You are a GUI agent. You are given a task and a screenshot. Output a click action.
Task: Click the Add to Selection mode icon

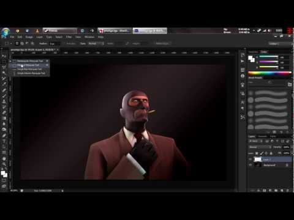click(x=22, y=43)
